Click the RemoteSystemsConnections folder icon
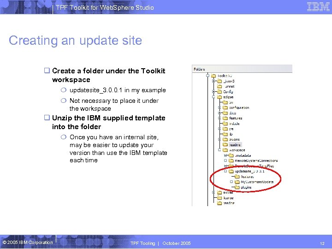This screenshot has height=249, width=332. (x=231, y=161)
